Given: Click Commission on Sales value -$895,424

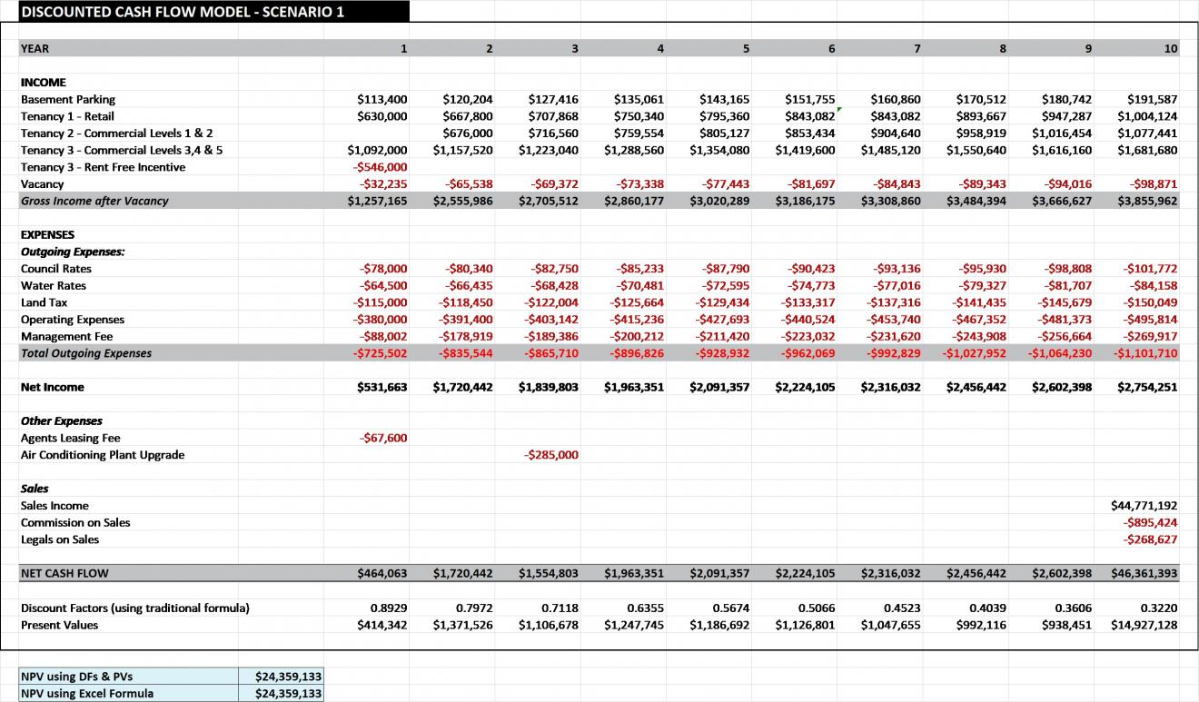Looking at the screenshot, I should 1151,522.
